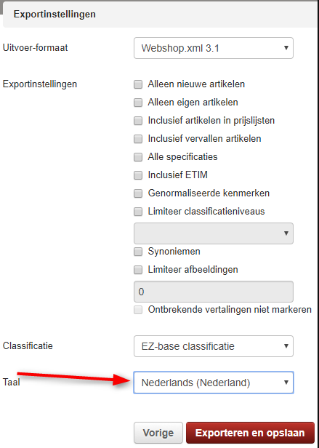Click the Exportinstellingen panel header
This screenshot has width=319, height=448.
pos(161,15)
